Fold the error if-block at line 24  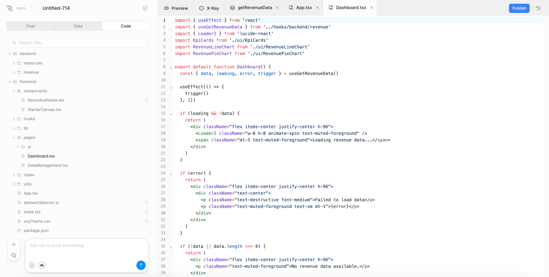click(171, 174)
